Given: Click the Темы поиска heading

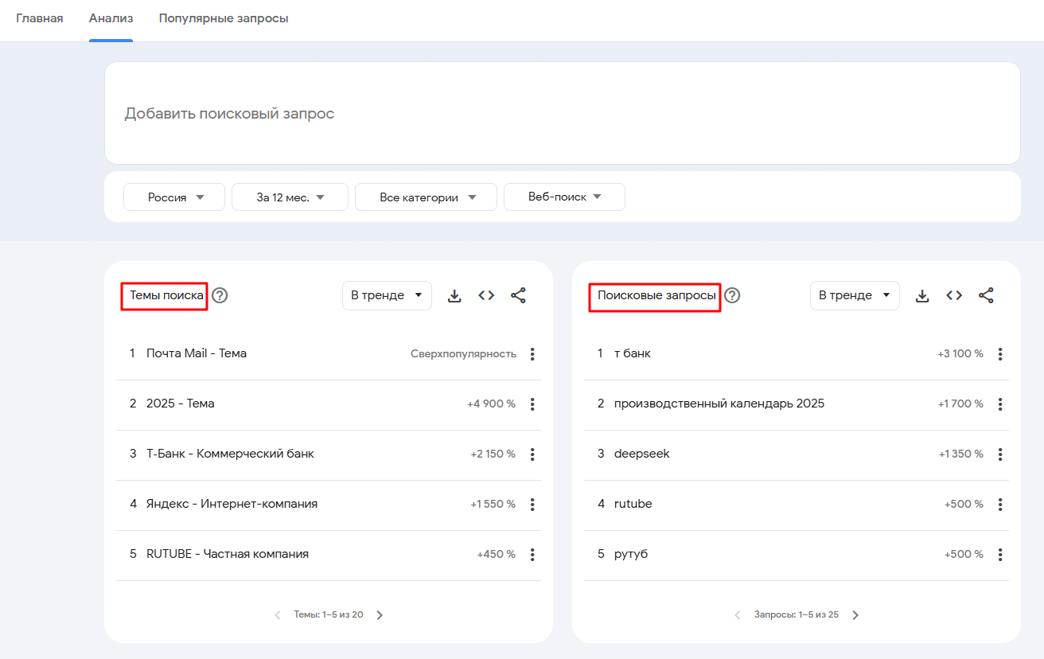Looking at the screenshot, I should point(166,295).
